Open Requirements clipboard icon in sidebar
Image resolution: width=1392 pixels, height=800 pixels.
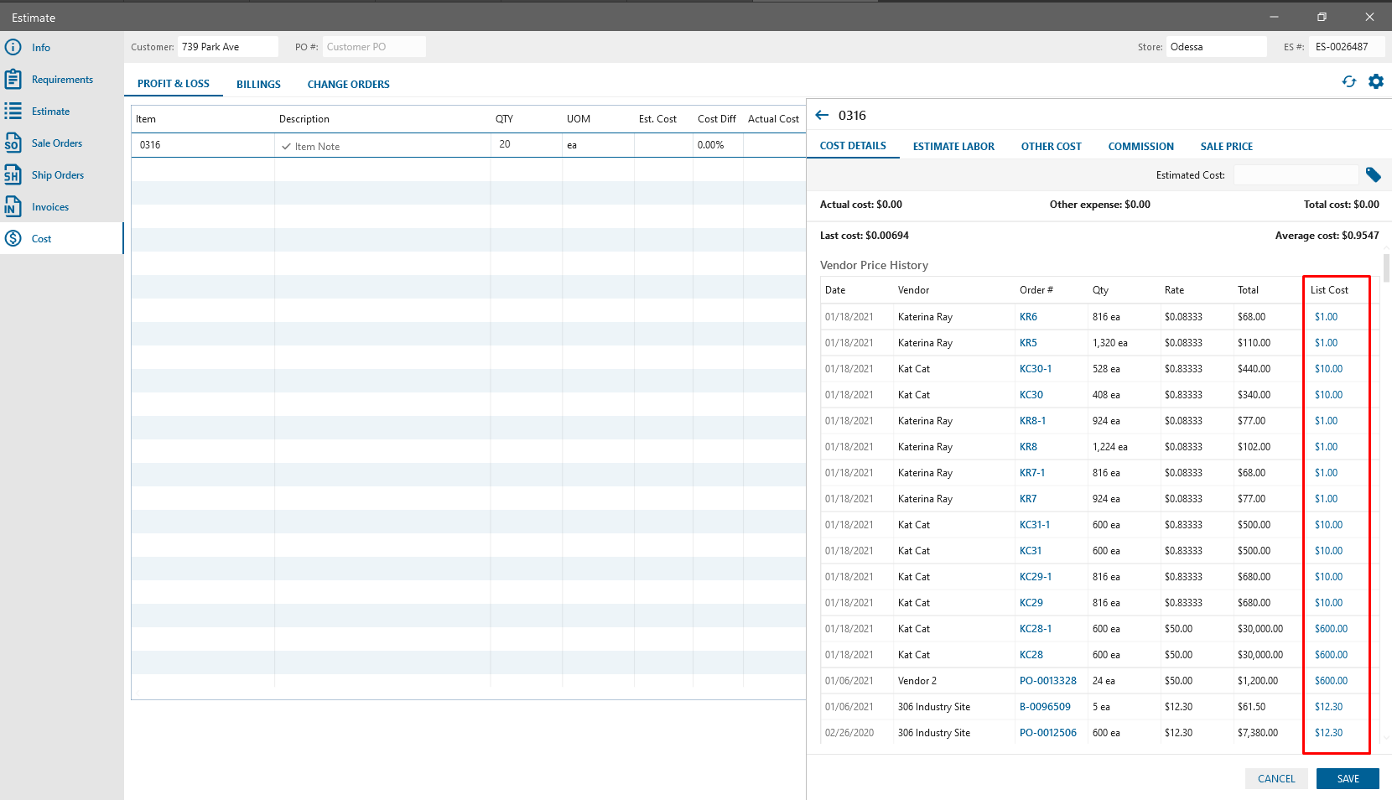(x=13, y=80)
